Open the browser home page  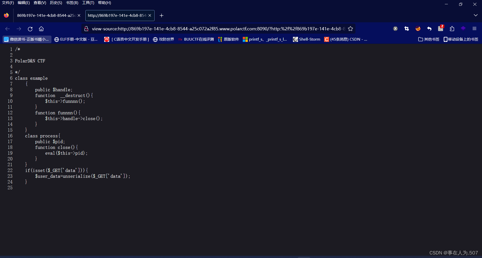point(41,29)
